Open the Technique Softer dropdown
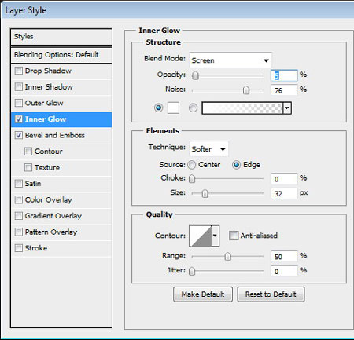This screenshot has height=340, width=354. 208,149
